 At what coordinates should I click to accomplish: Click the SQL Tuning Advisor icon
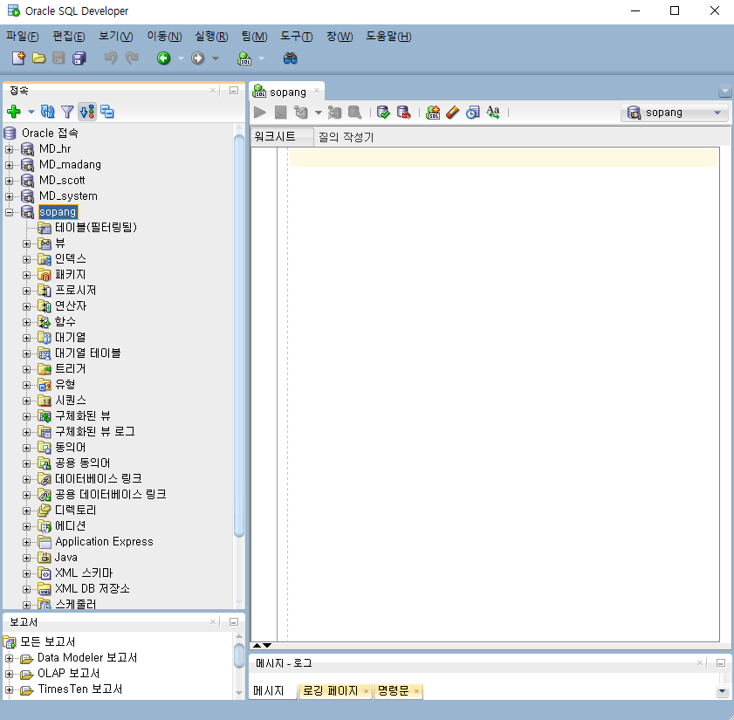pos(355,113)
